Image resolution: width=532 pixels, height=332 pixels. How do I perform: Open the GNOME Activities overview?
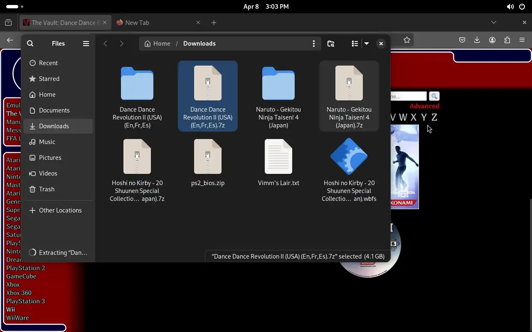click(x=15, y=7)
